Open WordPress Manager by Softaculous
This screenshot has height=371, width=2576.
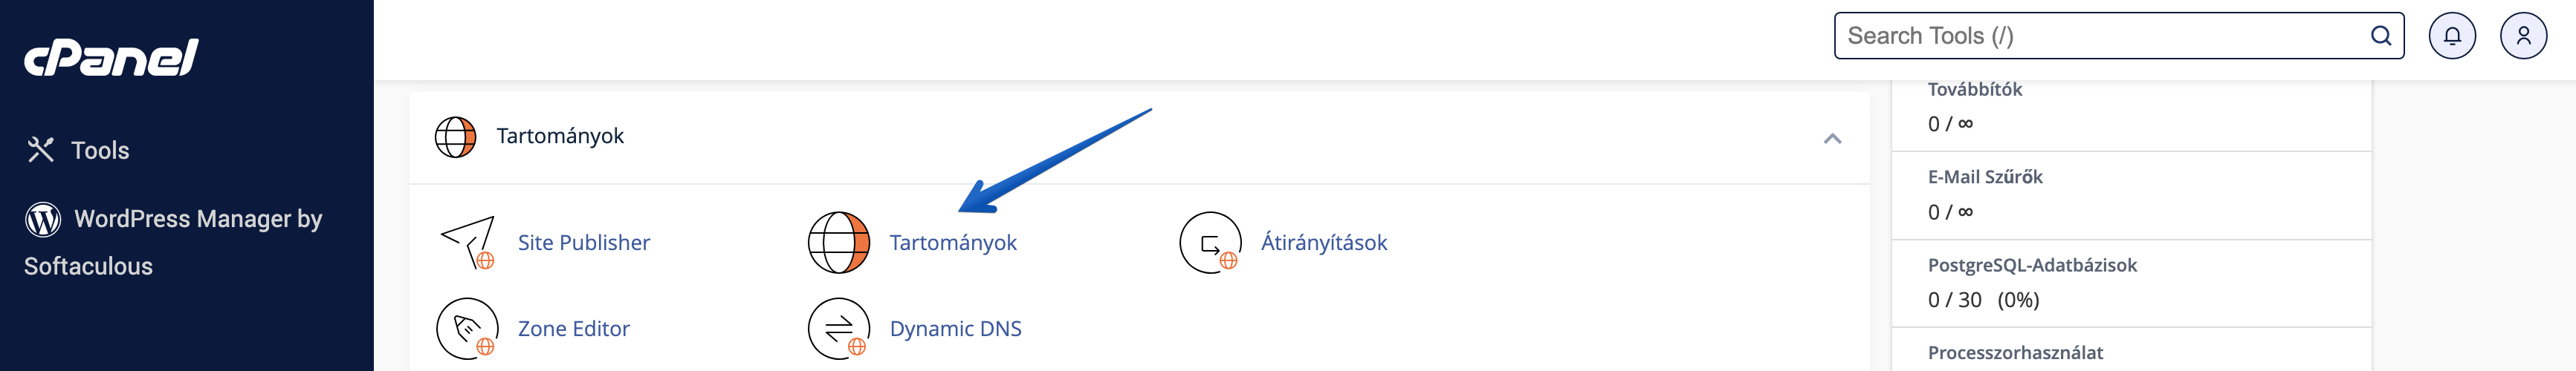click(173, 243)
